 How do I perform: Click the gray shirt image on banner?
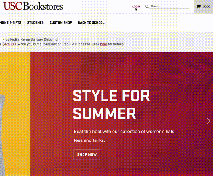[2, 135]
